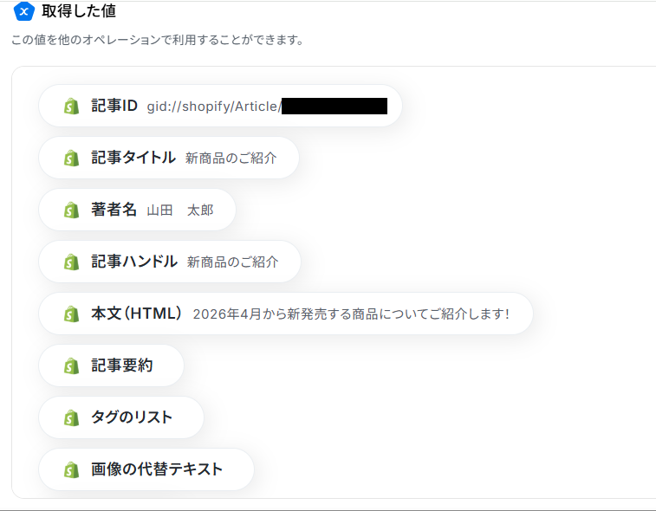The image size is (656, 511).
Task: Select the 記事タイトル value chip
Action: click(x=169, y=158)
